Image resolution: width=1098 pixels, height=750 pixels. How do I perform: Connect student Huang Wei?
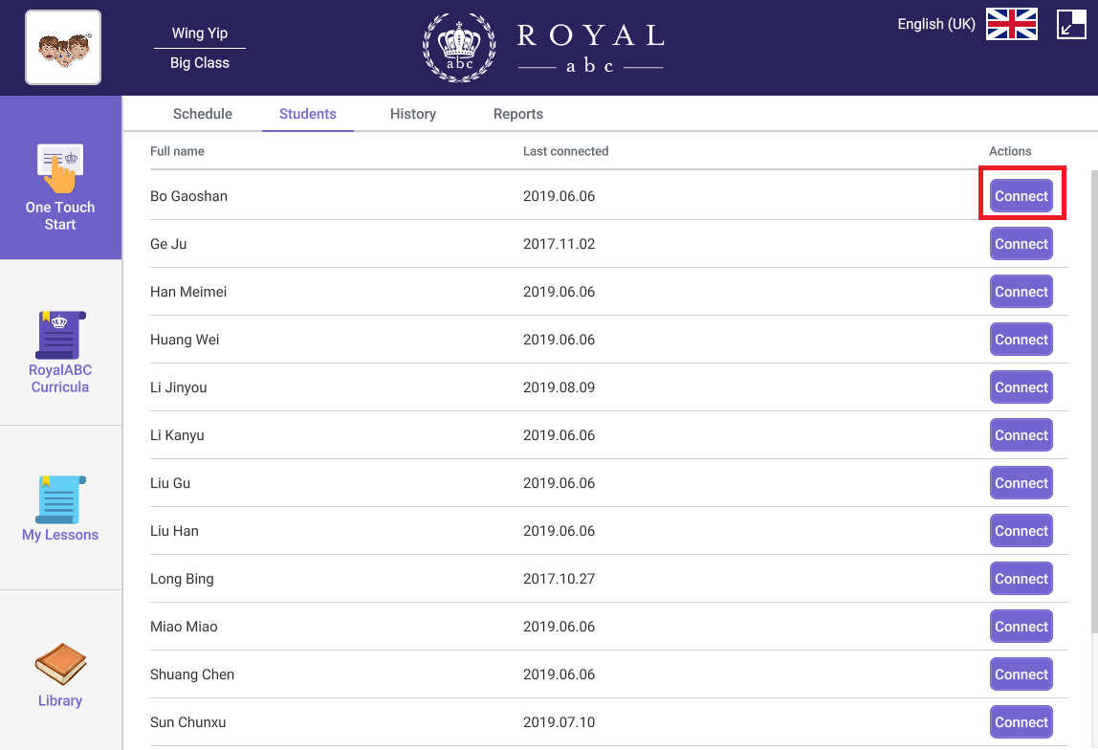point(1021,340)
